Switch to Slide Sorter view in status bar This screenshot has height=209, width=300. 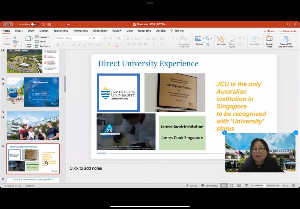231,186
